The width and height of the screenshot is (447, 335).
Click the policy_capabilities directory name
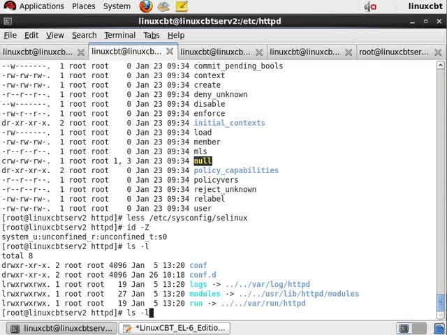coord(236,170)
